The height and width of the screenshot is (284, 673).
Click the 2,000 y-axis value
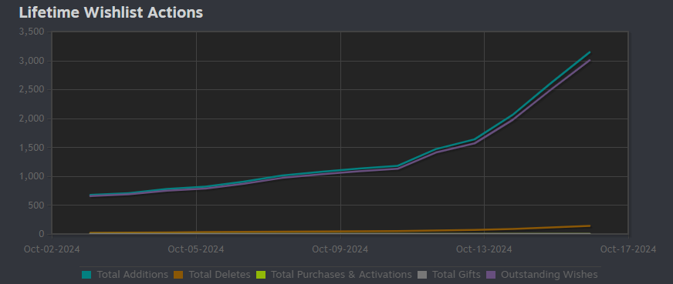32,119
